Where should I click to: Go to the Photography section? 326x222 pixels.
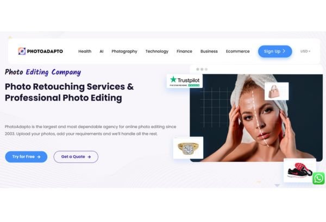(x=124, y=52)
